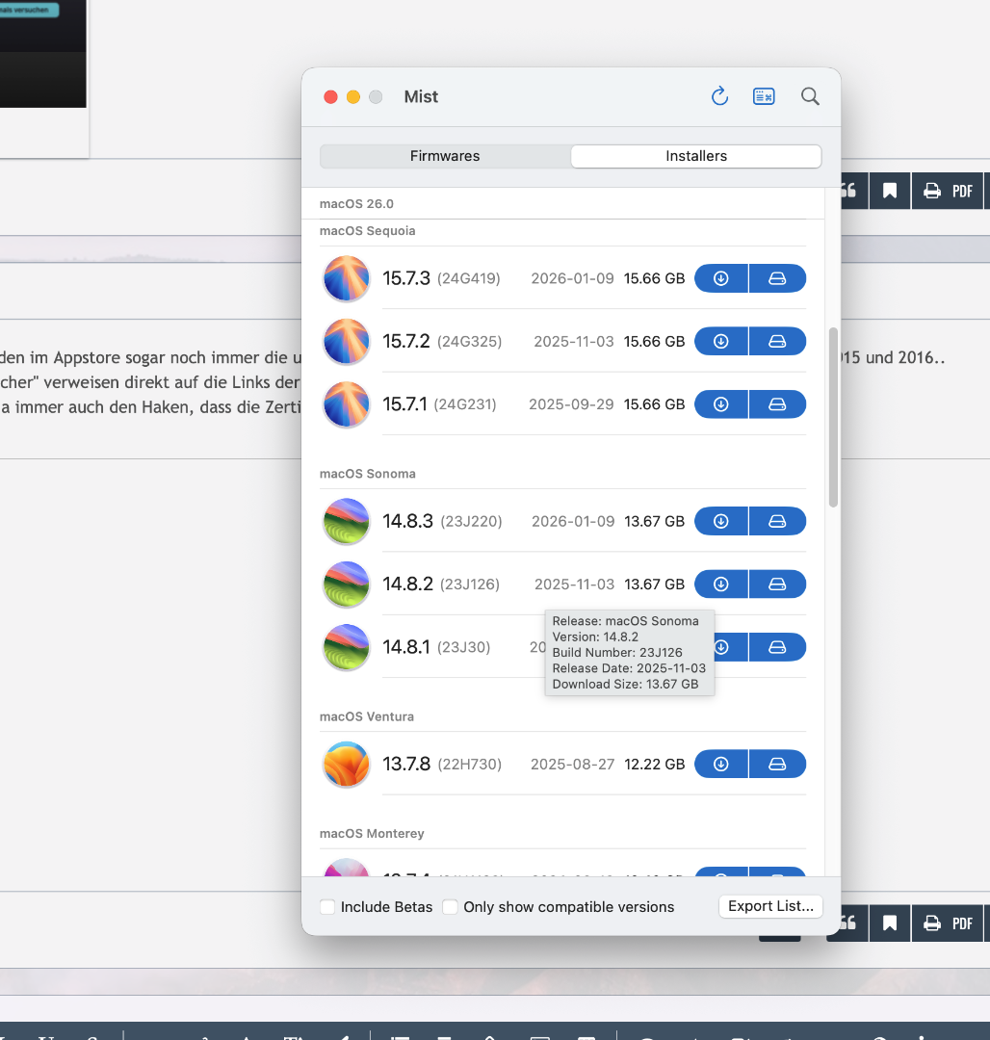Switch to the Firmwares tab
The height and width of the screenshot is (1040, 990).
tap(445, 156)
